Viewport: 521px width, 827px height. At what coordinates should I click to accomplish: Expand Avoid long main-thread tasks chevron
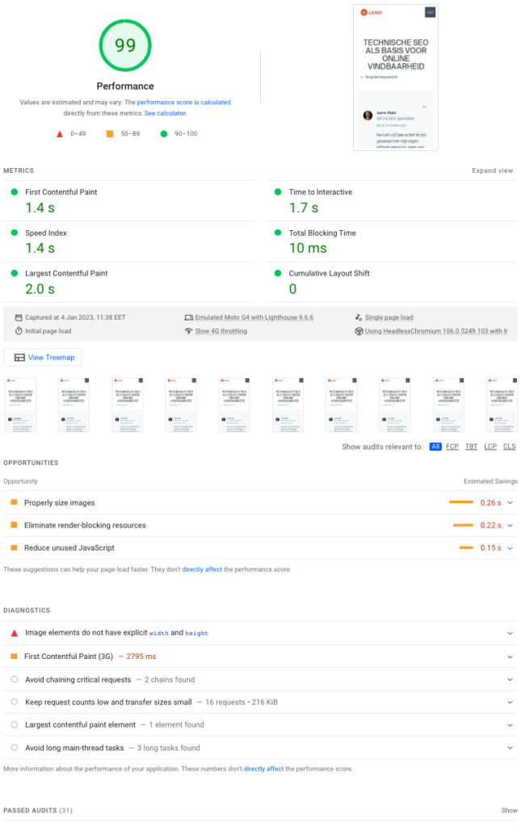(510, 748)
